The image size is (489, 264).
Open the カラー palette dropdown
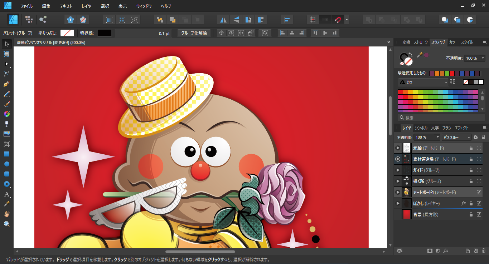coord(423,82)
